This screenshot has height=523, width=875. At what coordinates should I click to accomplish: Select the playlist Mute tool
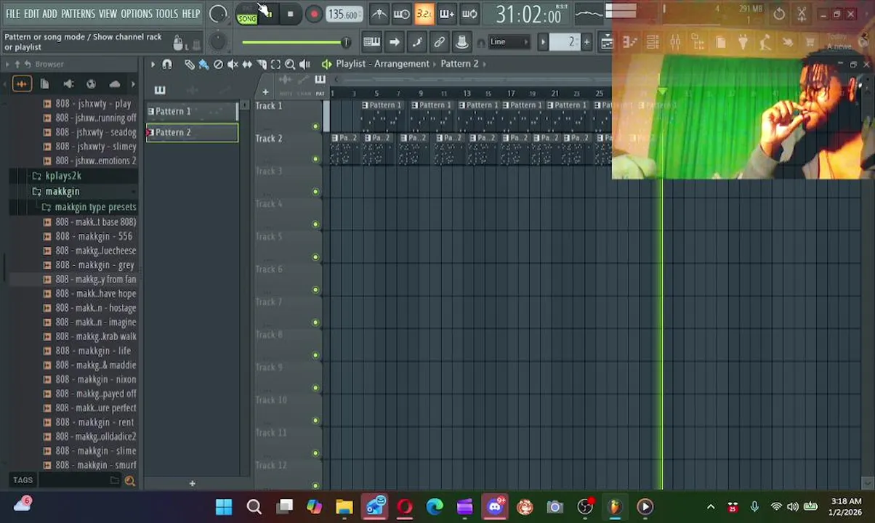pyautogui.click(x=233, y=65)
